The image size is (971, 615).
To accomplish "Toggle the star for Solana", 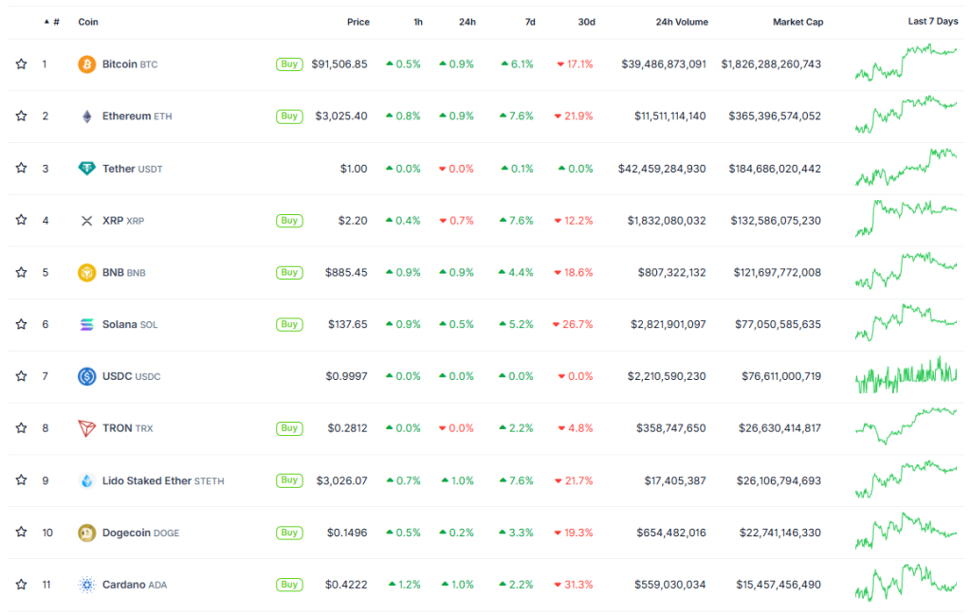I will coord(21,324).
